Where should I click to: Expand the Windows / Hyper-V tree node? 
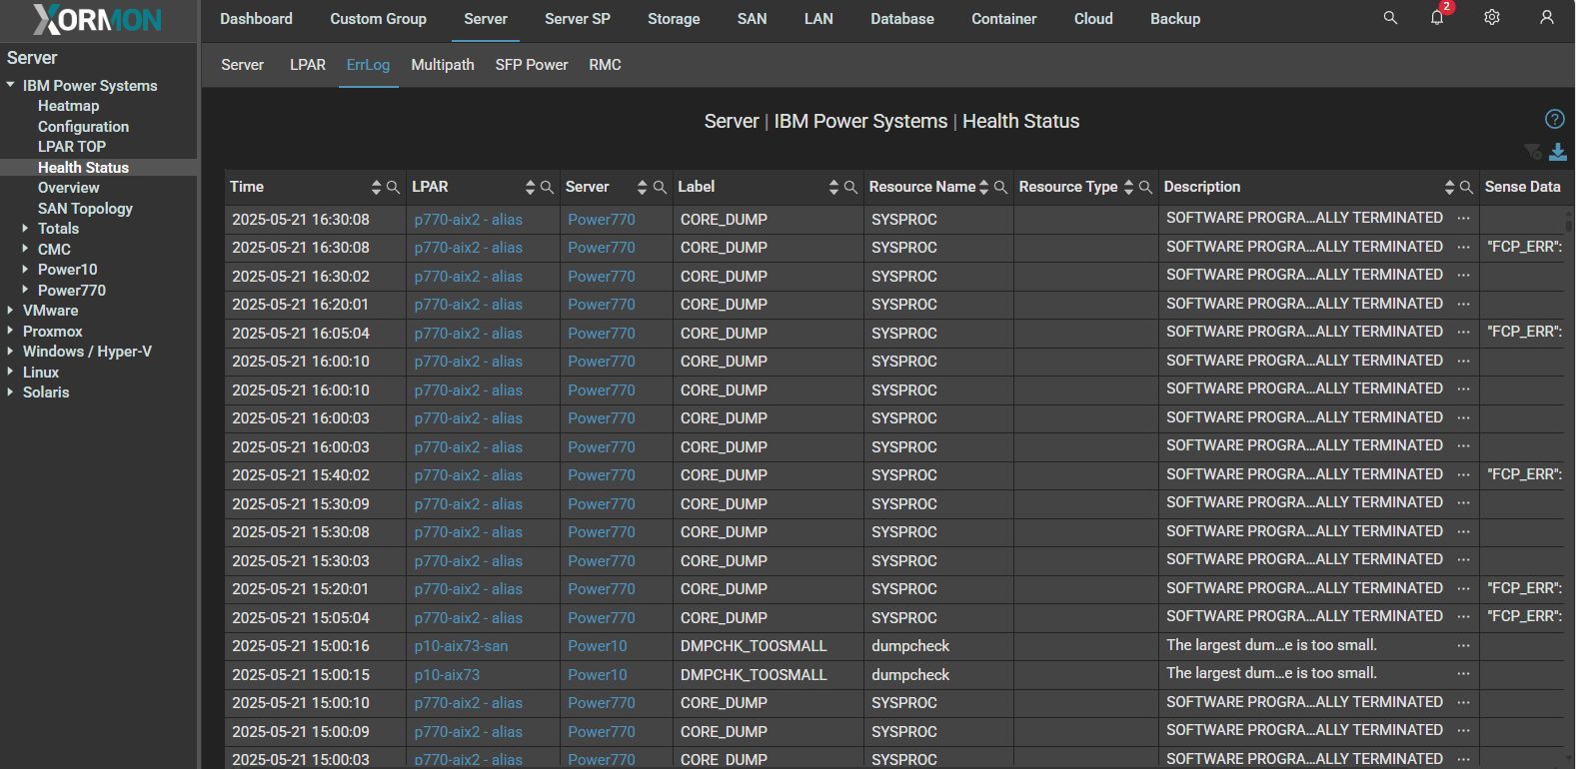(x=11, y=352)
